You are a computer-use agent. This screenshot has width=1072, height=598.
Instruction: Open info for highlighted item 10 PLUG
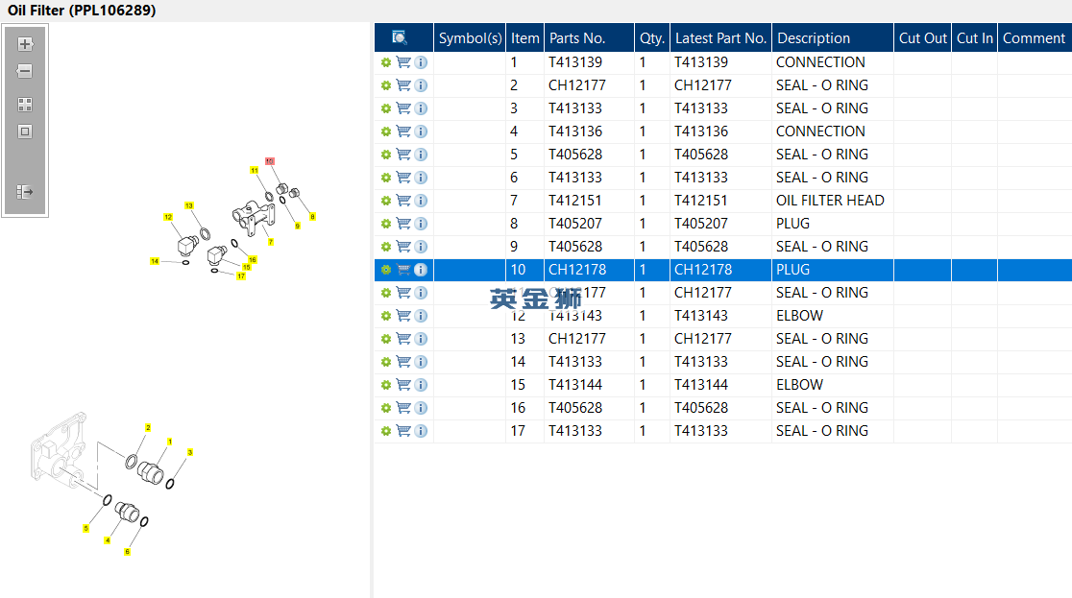coord(421,270)
